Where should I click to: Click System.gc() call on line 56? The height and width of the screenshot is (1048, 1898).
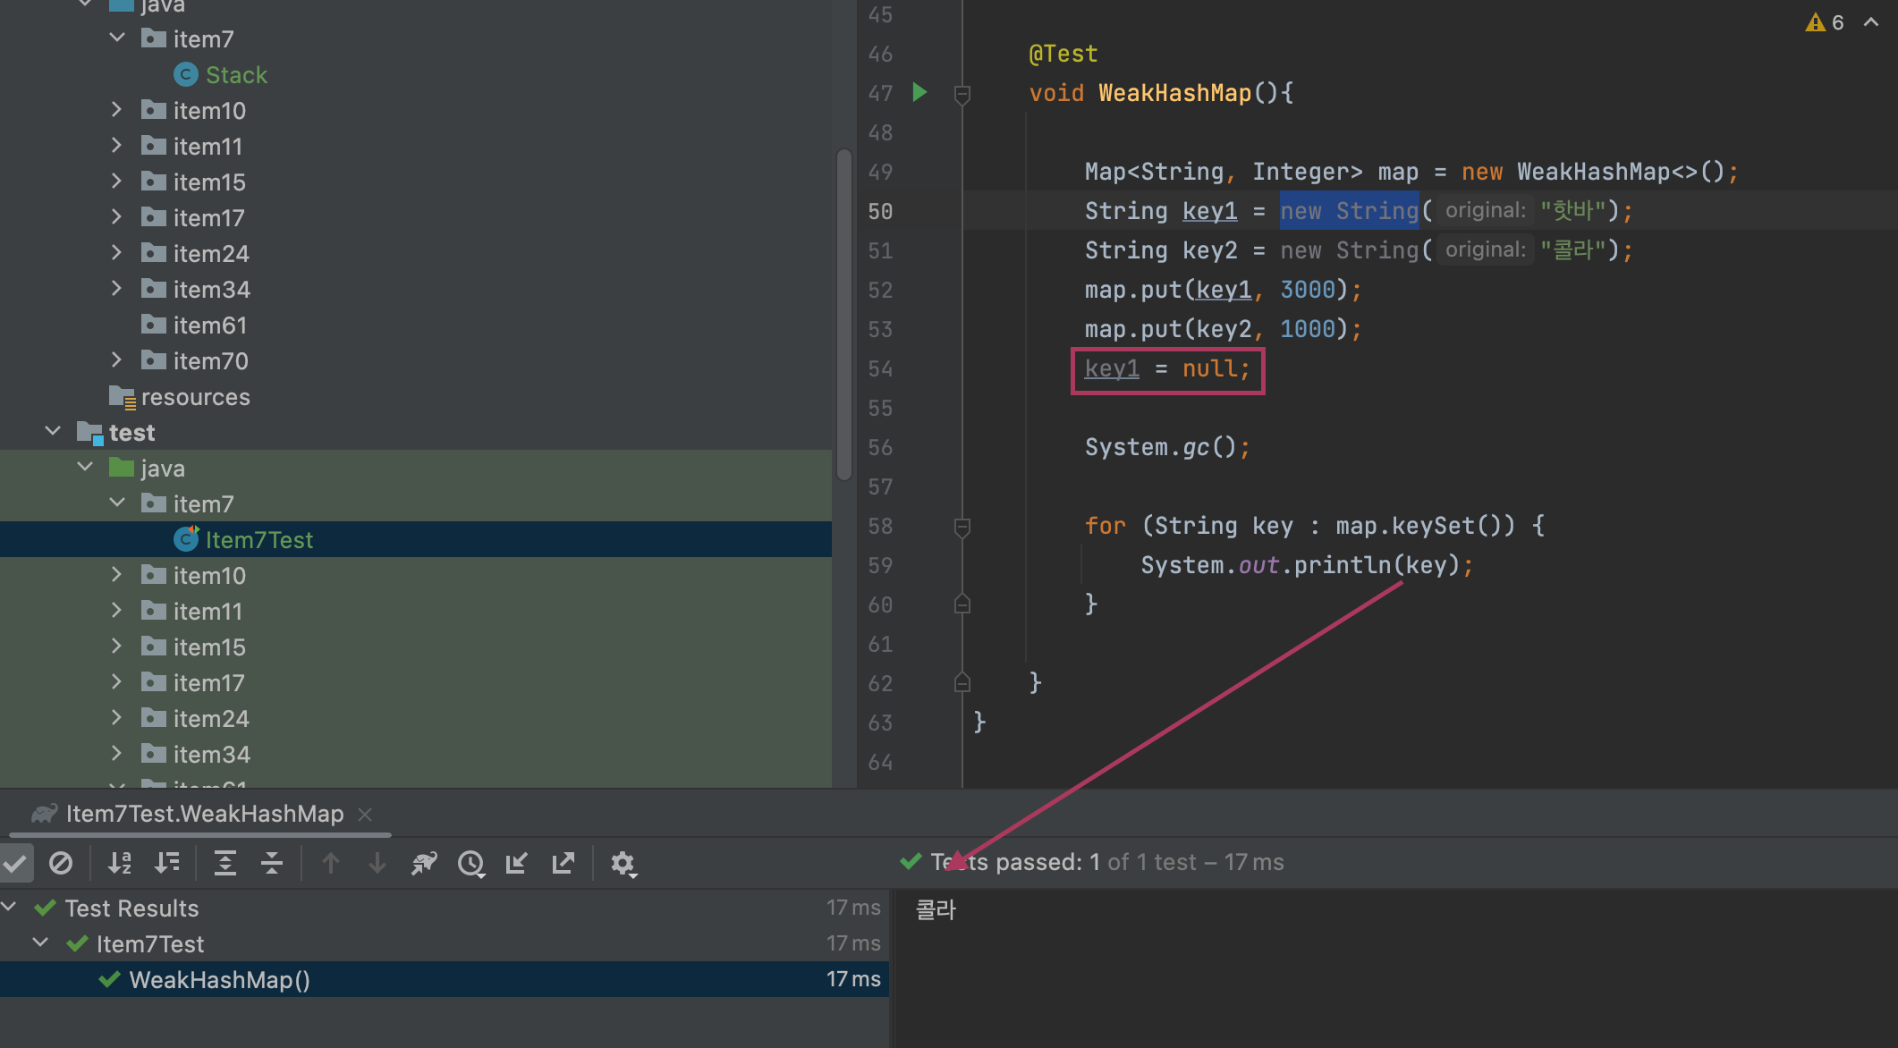1167,447
